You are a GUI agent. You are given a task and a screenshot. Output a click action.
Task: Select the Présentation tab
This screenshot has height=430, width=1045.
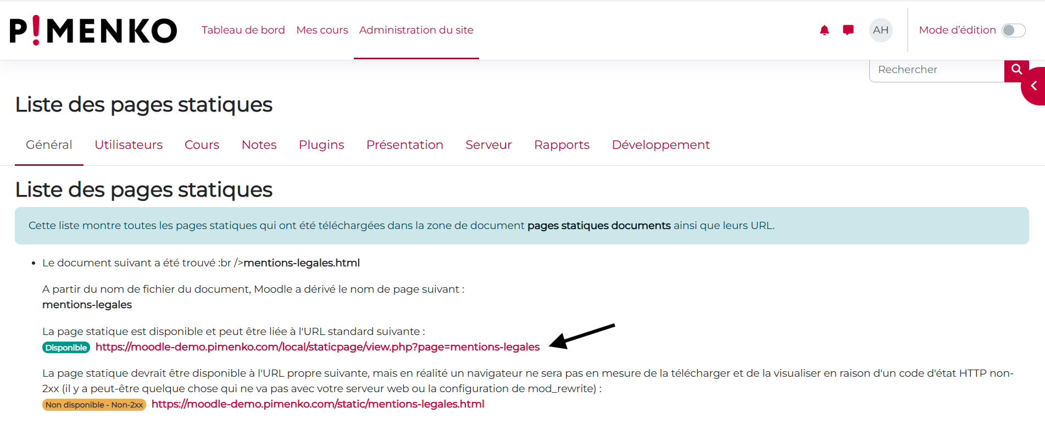click(404, 145)
